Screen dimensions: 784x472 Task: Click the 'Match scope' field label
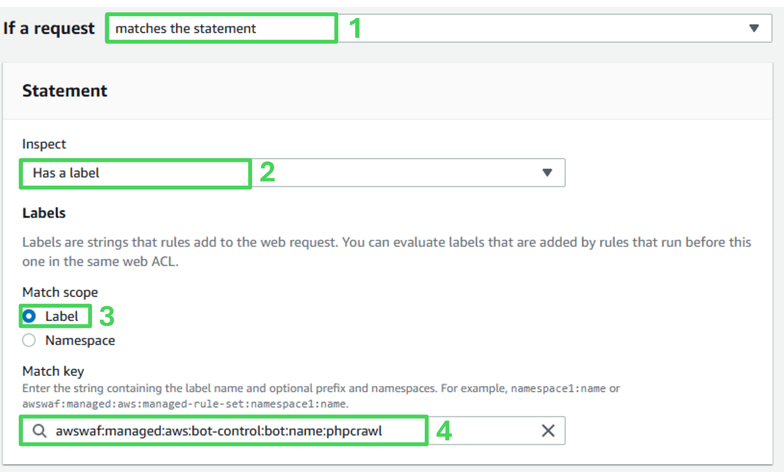click(x=60, y=292)
